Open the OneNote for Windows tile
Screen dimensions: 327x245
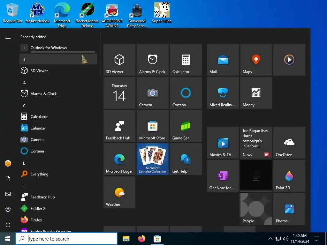[x=223, y=176]
